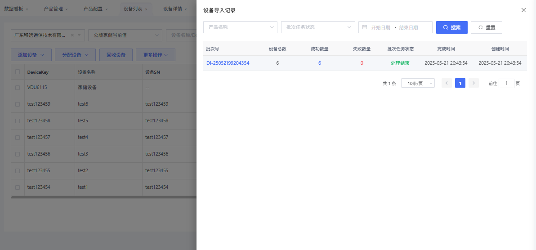Viewport: 536px width, 250px height.
Task: Click the 前往 page number input field
Action: tap(506, 83)
